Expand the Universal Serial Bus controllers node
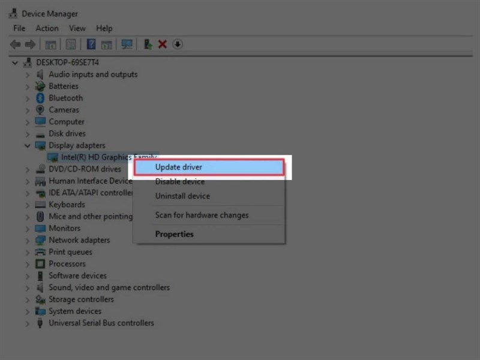480x360 pixels. coord(28,323)
